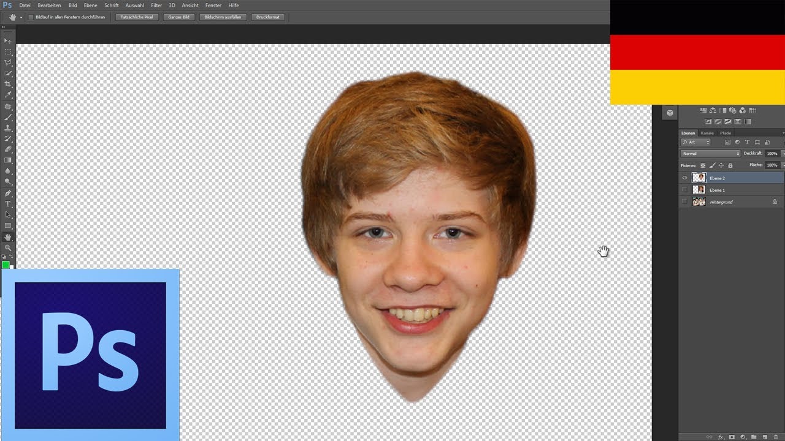
Task: Open the Hand tool preset picker arrow
Action: coord(21,17)
